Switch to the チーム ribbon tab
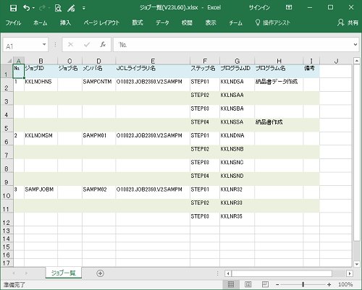 click(235, 23)
